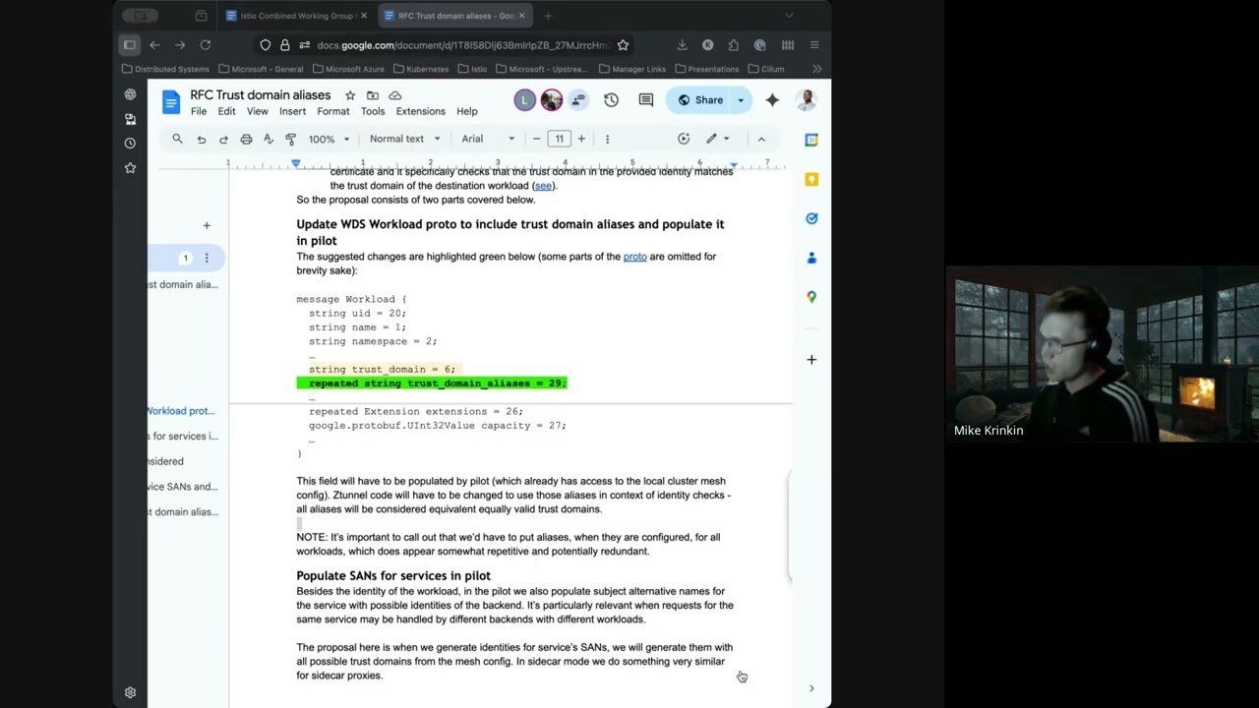Image resolution: width=1259 pixels, height=708 pixels.
Task: Click the Redo arrow
Action: 223,139
